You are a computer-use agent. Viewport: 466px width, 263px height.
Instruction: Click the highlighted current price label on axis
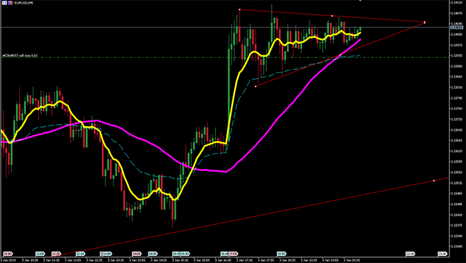pyautogui.click(x=457, y=27)
